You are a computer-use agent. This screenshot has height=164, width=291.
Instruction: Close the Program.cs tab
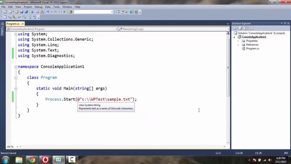[x=23, y=24]
